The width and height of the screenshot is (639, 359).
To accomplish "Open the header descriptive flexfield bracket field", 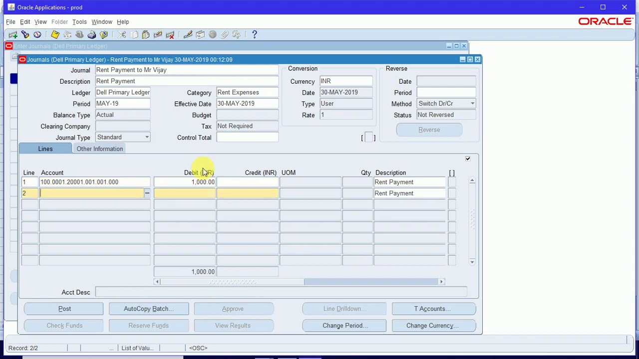I will pos(368,138).
